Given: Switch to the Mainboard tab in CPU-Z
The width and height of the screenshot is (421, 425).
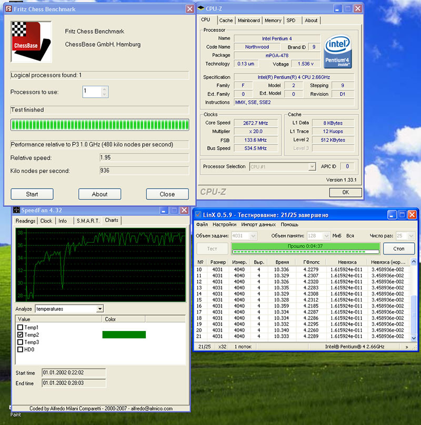Looking at the screenshot, I should point(248,20).
